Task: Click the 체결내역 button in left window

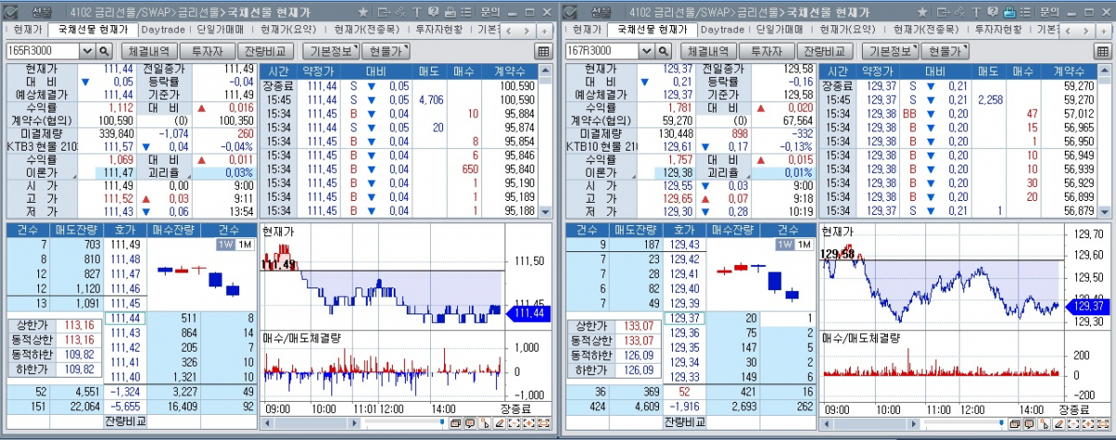Action: 150,51
